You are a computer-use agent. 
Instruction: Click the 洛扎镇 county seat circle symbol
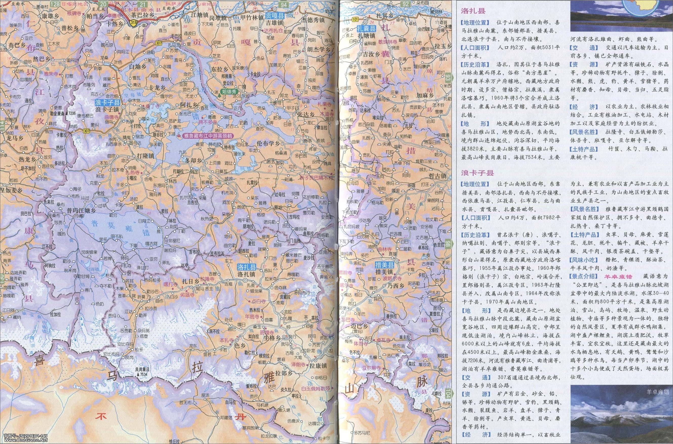coord(245,280)
